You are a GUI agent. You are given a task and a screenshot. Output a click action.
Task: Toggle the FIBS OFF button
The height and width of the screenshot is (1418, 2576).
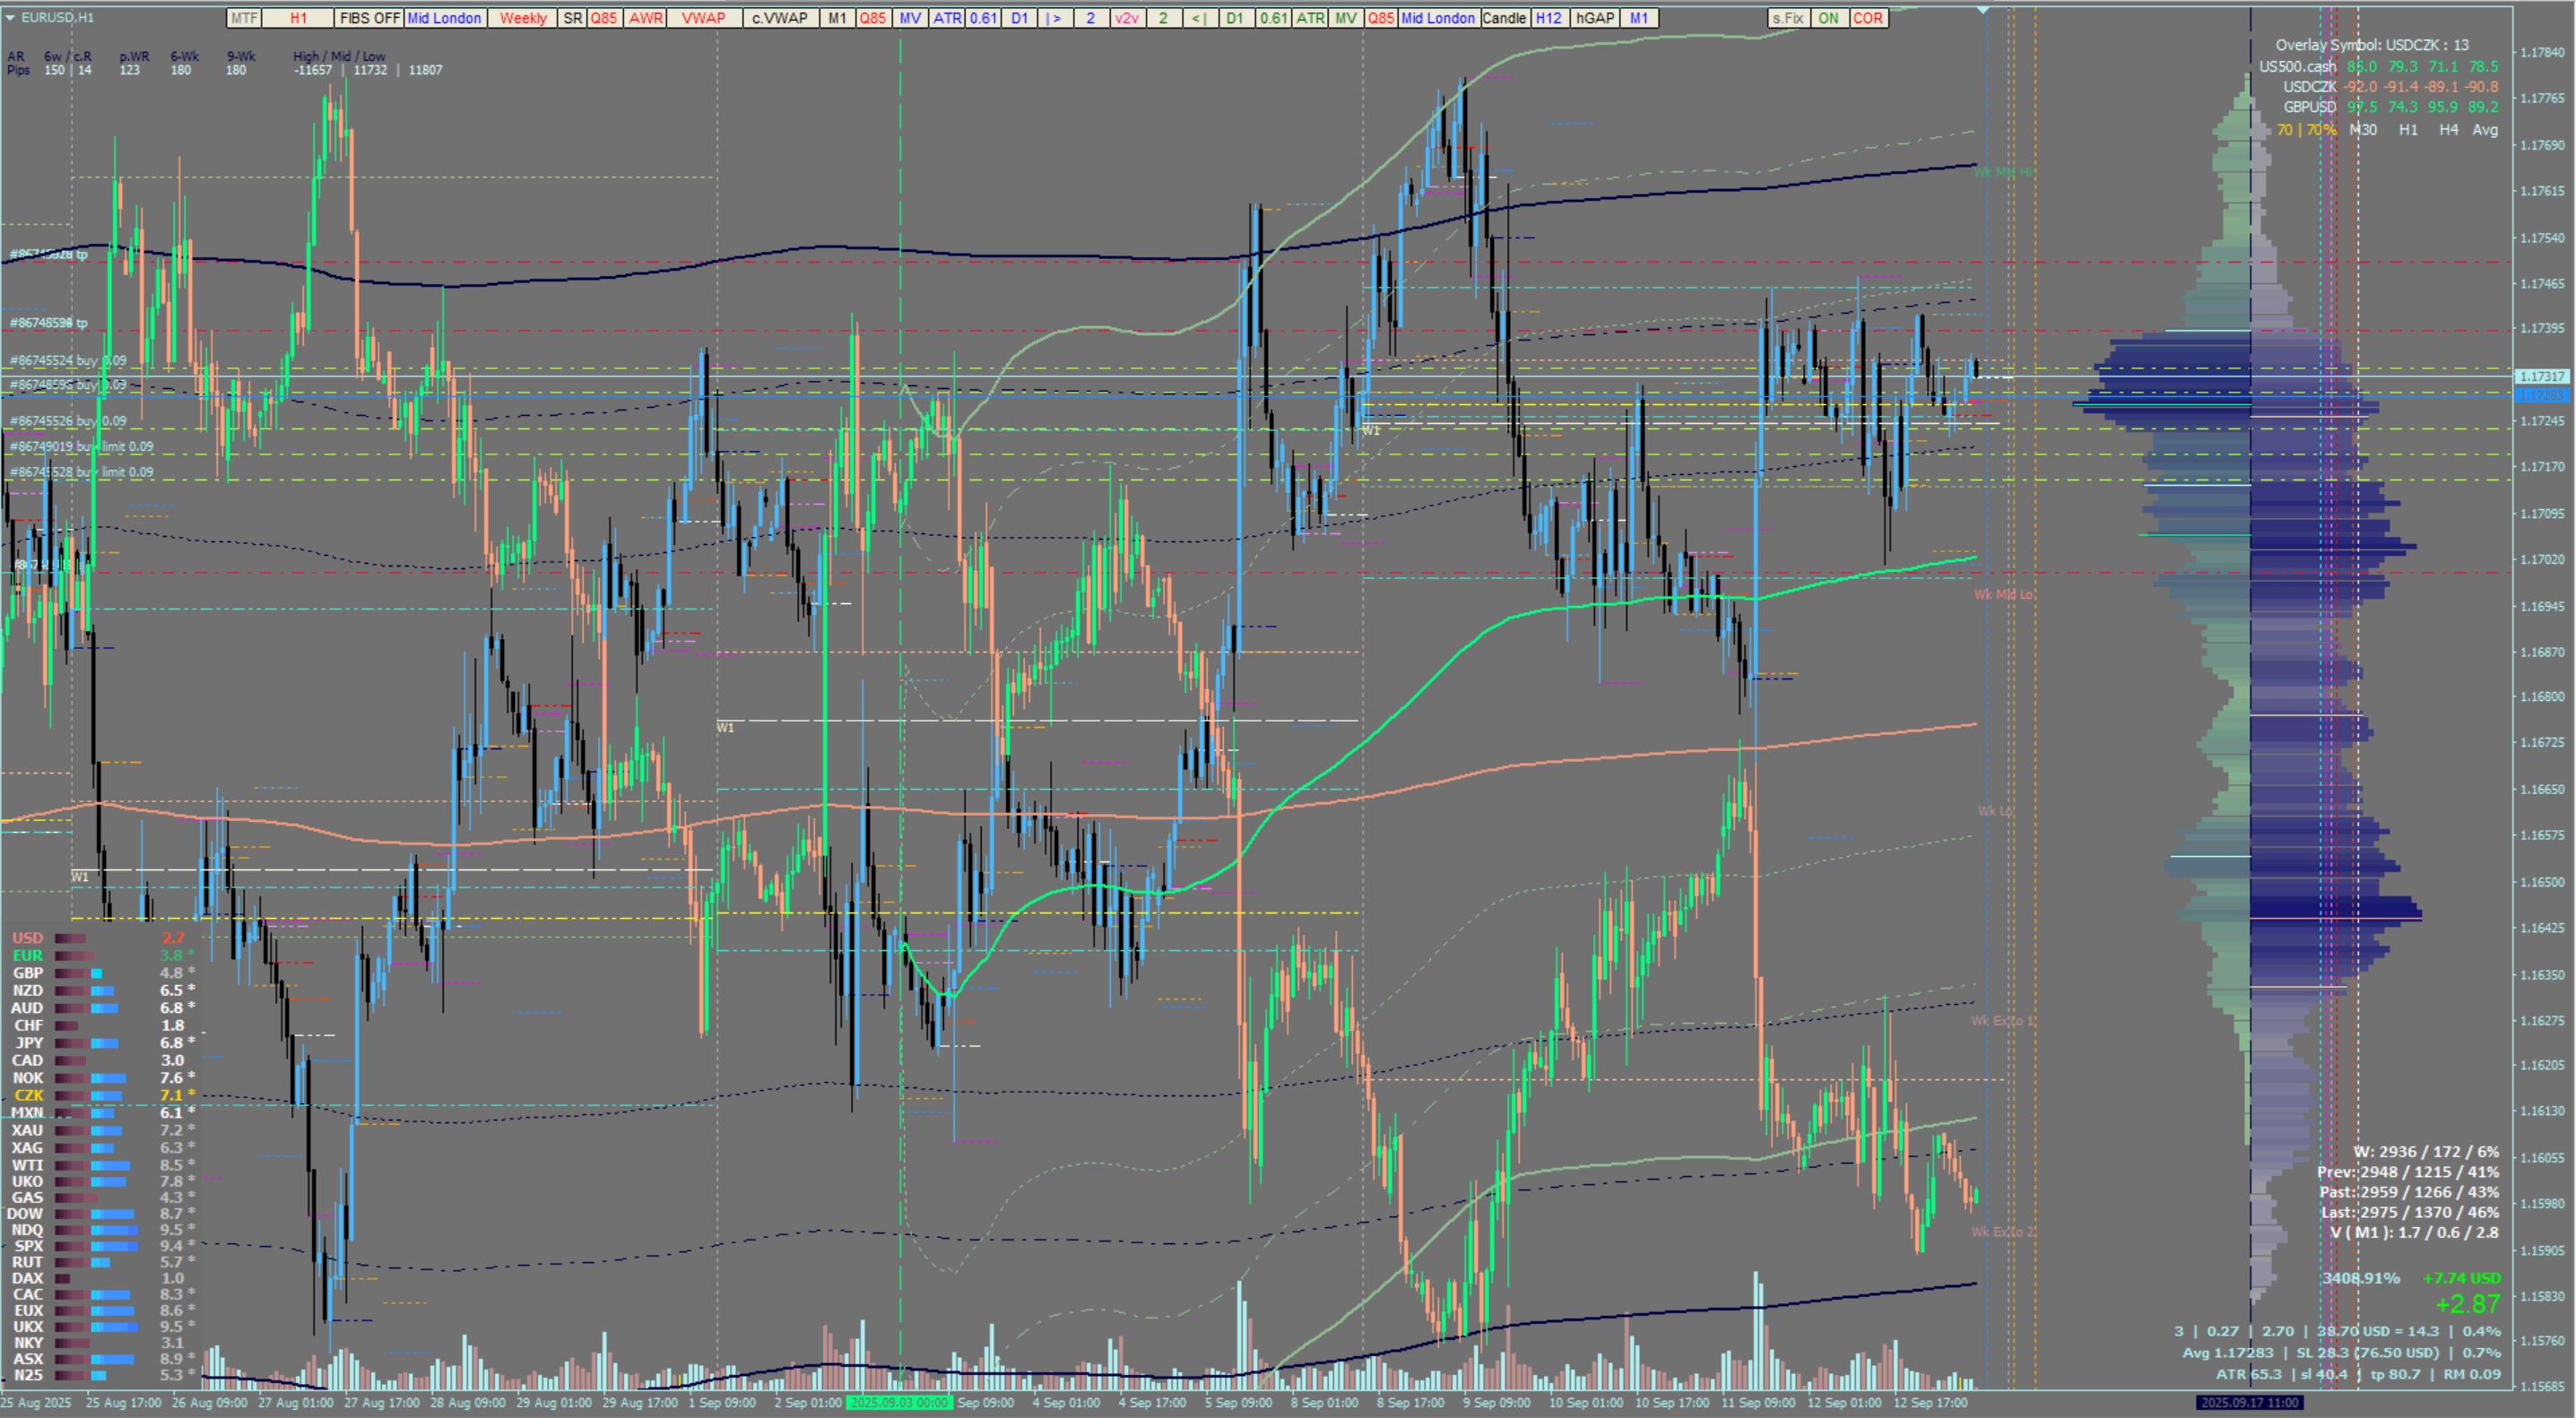369,18
